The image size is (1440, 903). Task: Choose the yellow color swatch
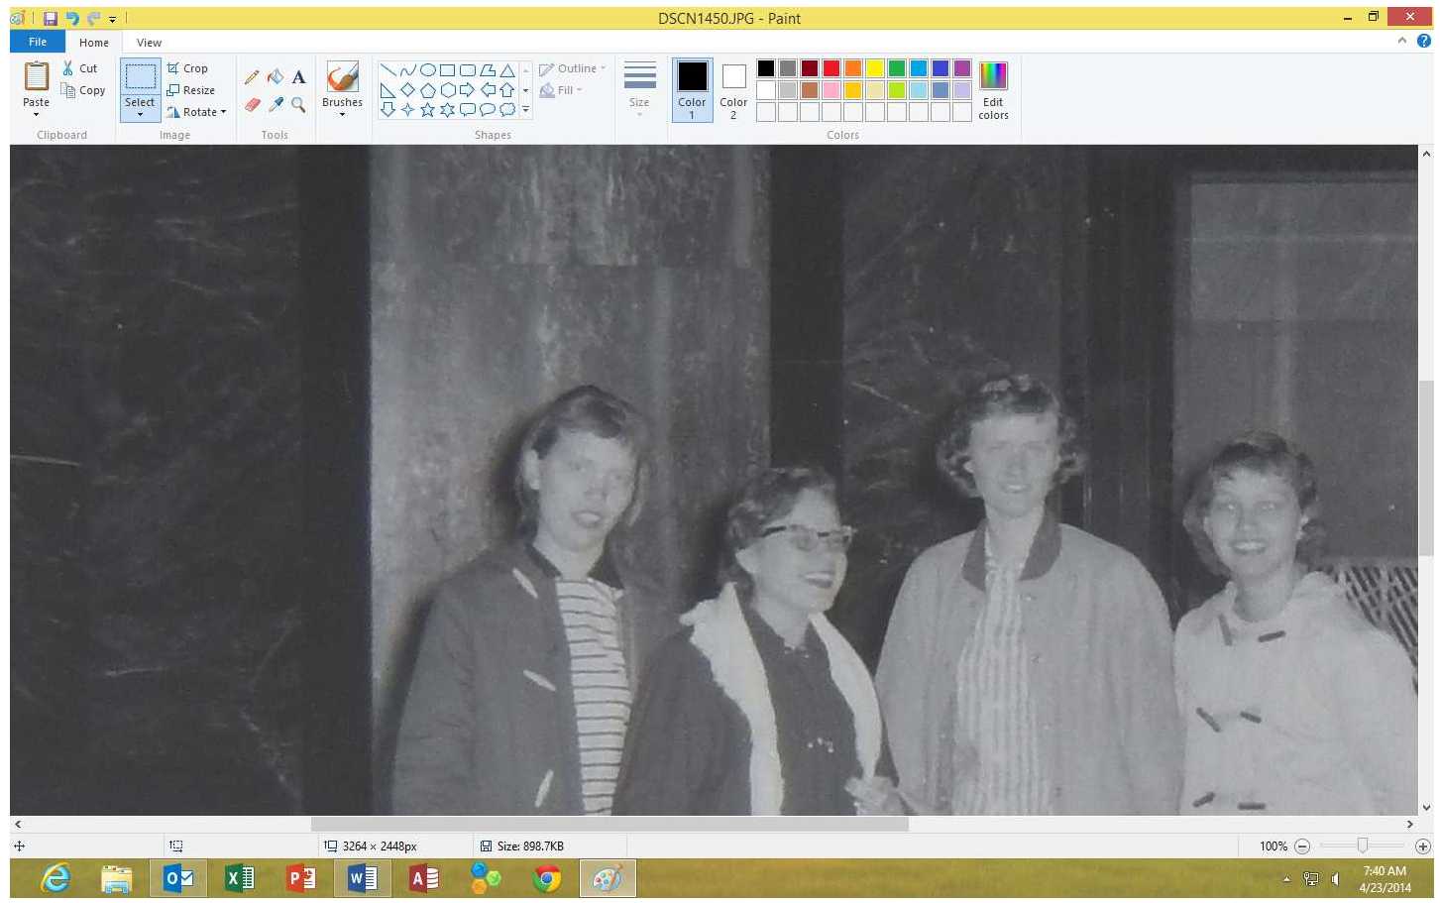[875, 68]
